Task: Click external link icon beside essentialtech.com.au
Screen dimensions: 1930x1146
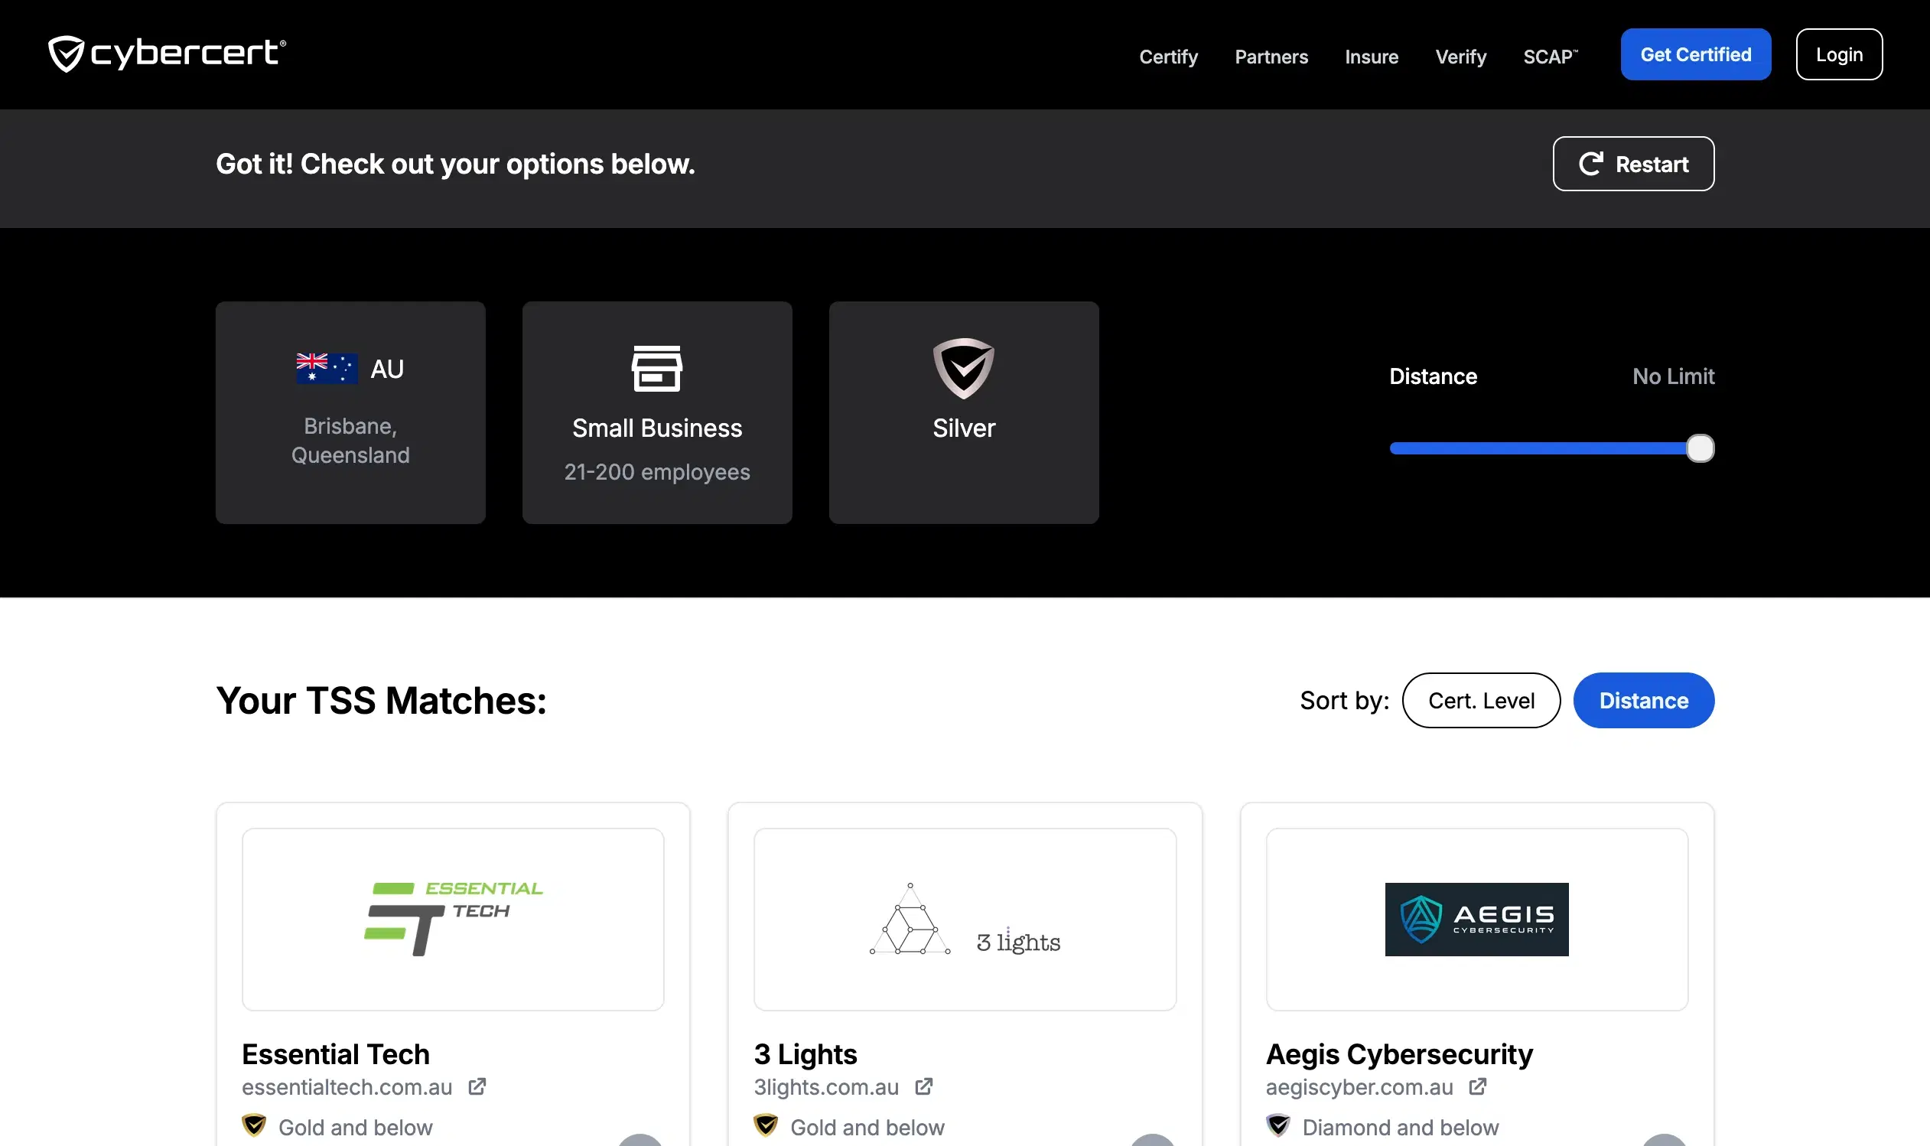Action: click(477, 1086)
